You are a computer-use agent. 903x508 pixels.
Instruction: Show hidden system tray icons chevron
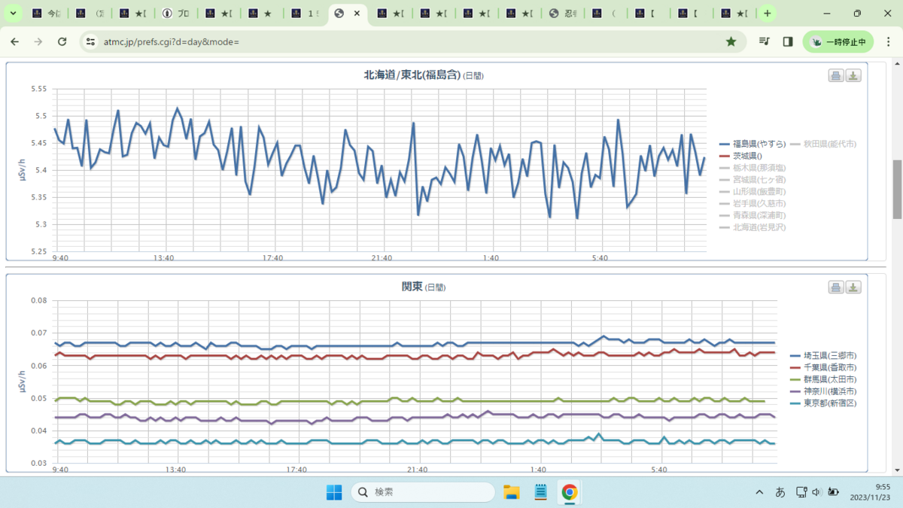coord(759,492)
